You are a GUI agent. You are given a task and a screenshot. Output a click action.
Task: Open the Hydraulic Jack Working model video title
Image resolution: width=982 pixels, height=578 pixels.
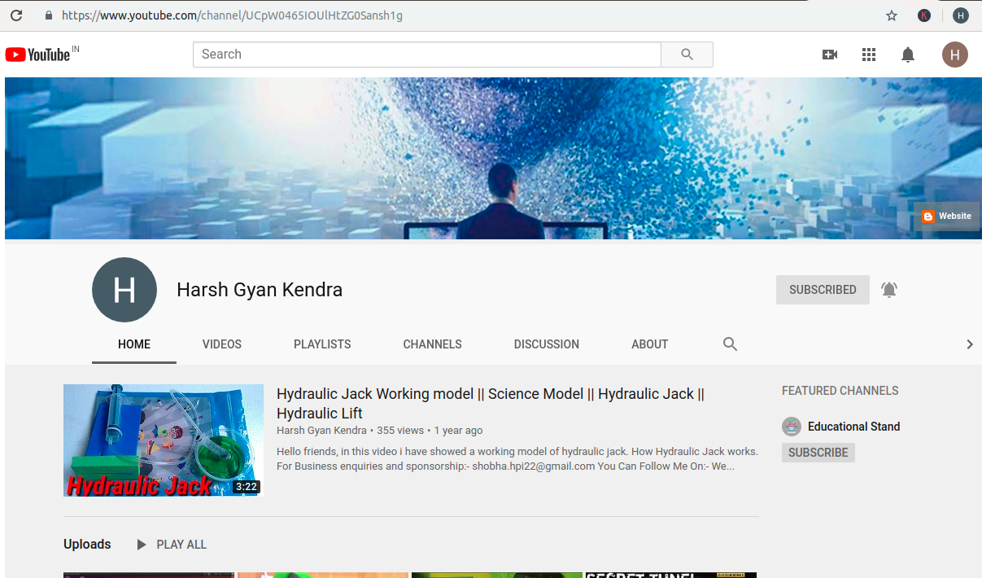pos(491,403)
